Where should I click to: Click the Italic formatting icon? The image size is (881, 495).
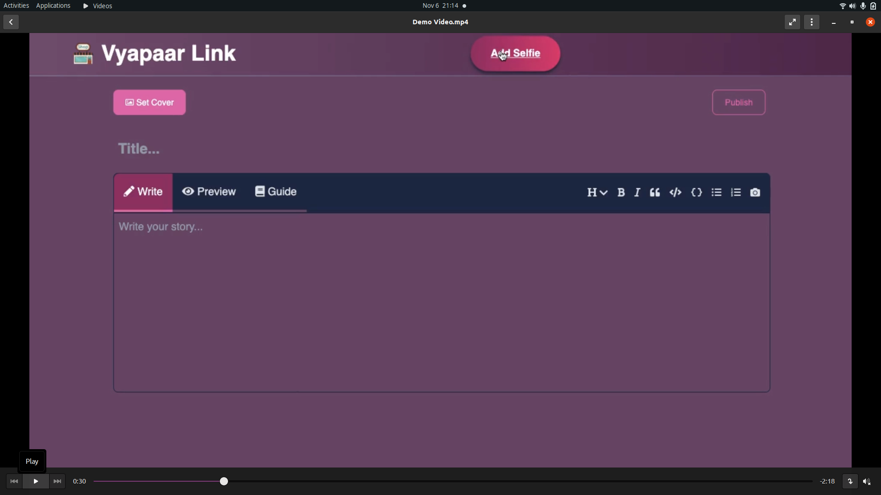point(637,193)
